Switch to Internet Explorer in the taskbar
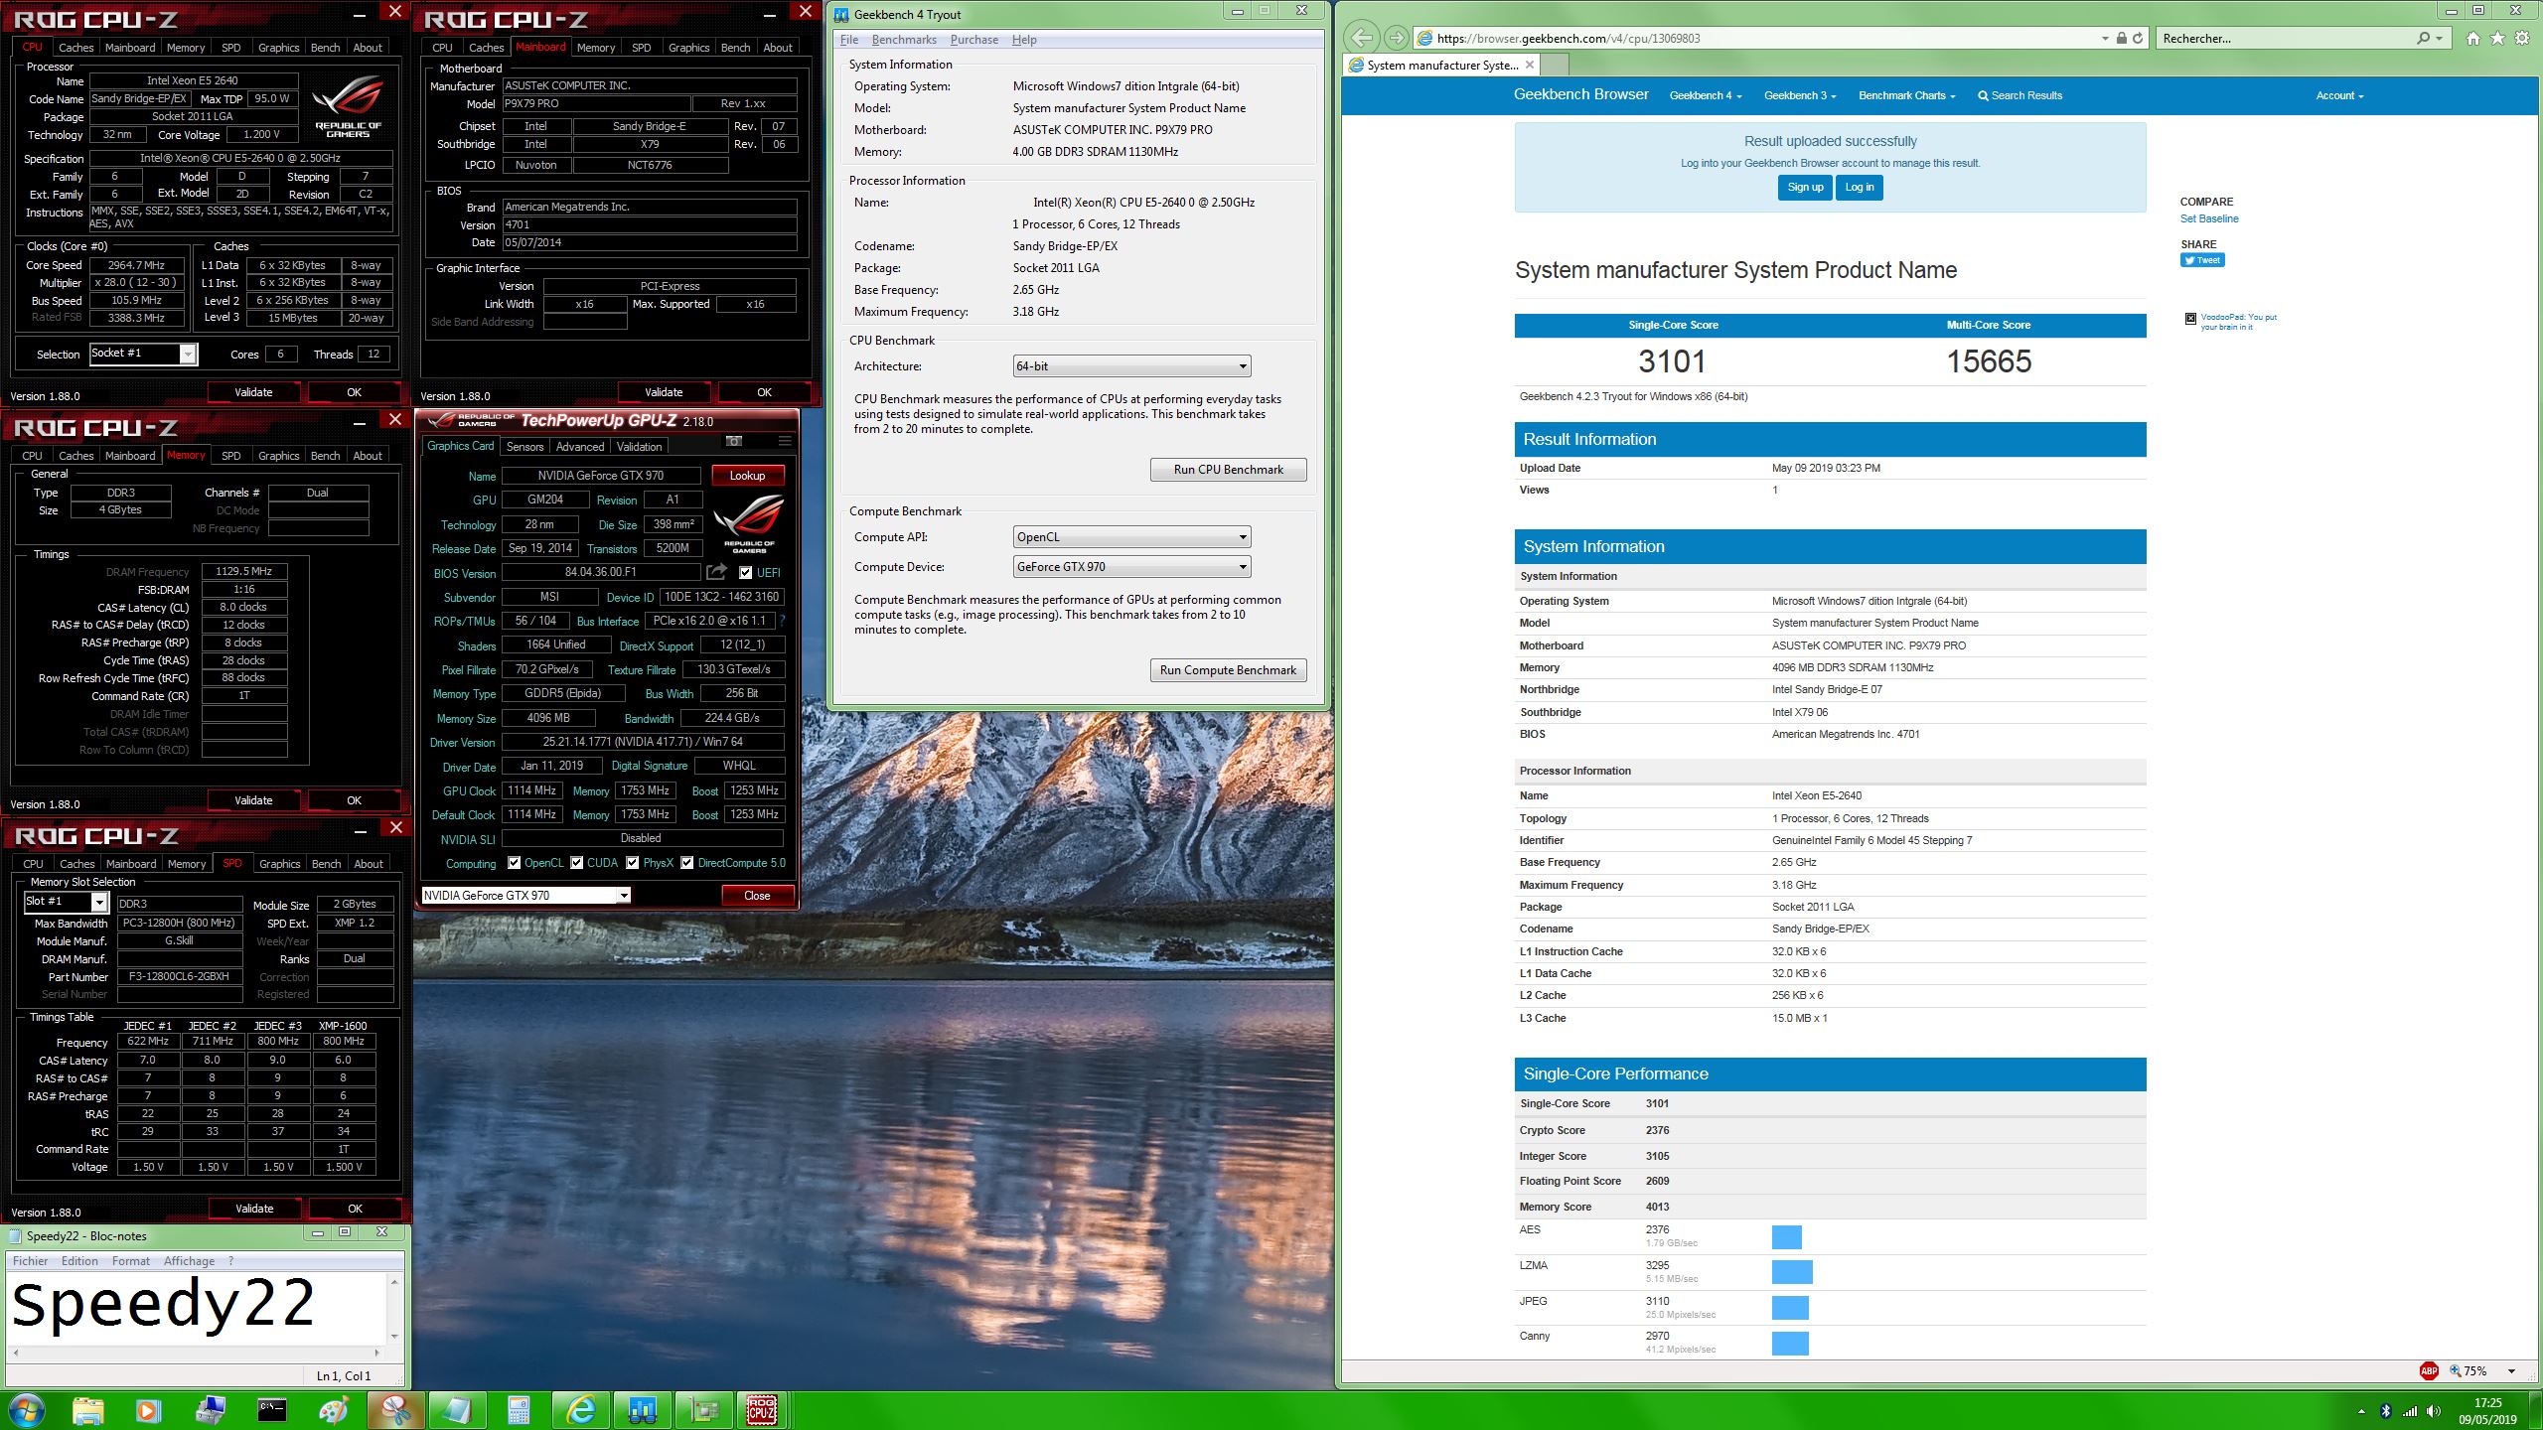The height and width of the screenshot is (1430, 2543). tap(580, 1410)
